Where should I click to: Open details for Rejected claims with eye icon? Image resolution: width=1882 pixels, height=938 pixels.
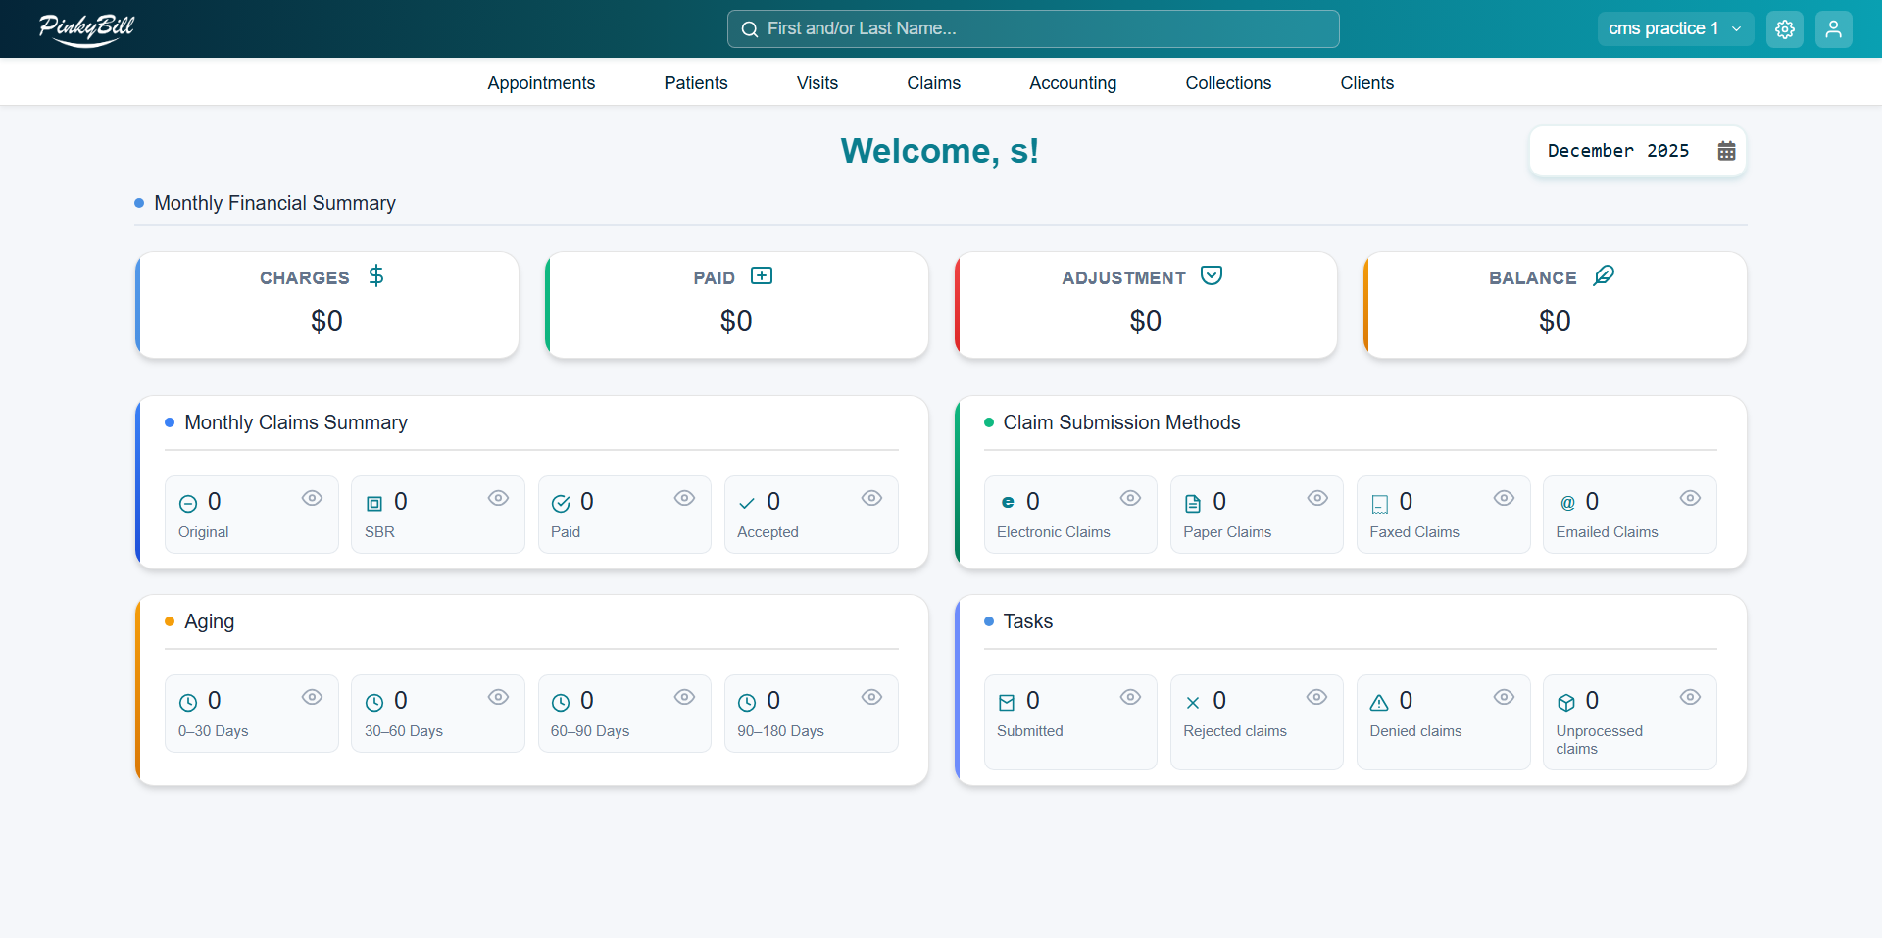[x=1316, y=698]
